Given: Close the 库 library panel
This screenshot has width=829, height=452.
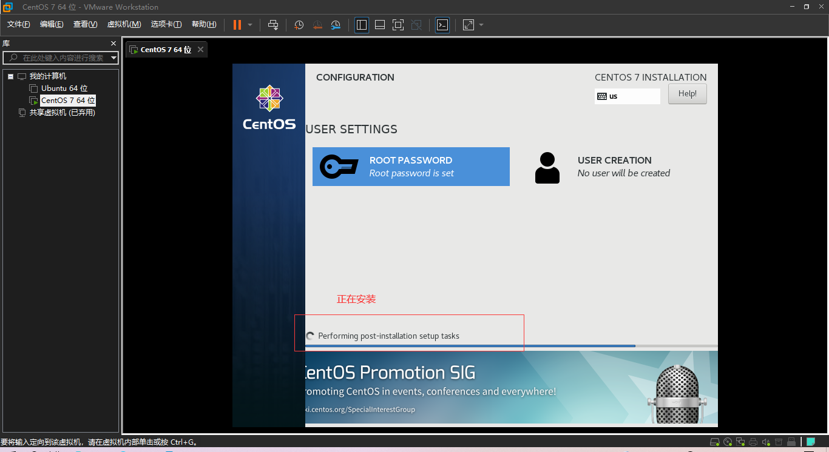Looking at the screenshot, I should [x=113, y=44].
